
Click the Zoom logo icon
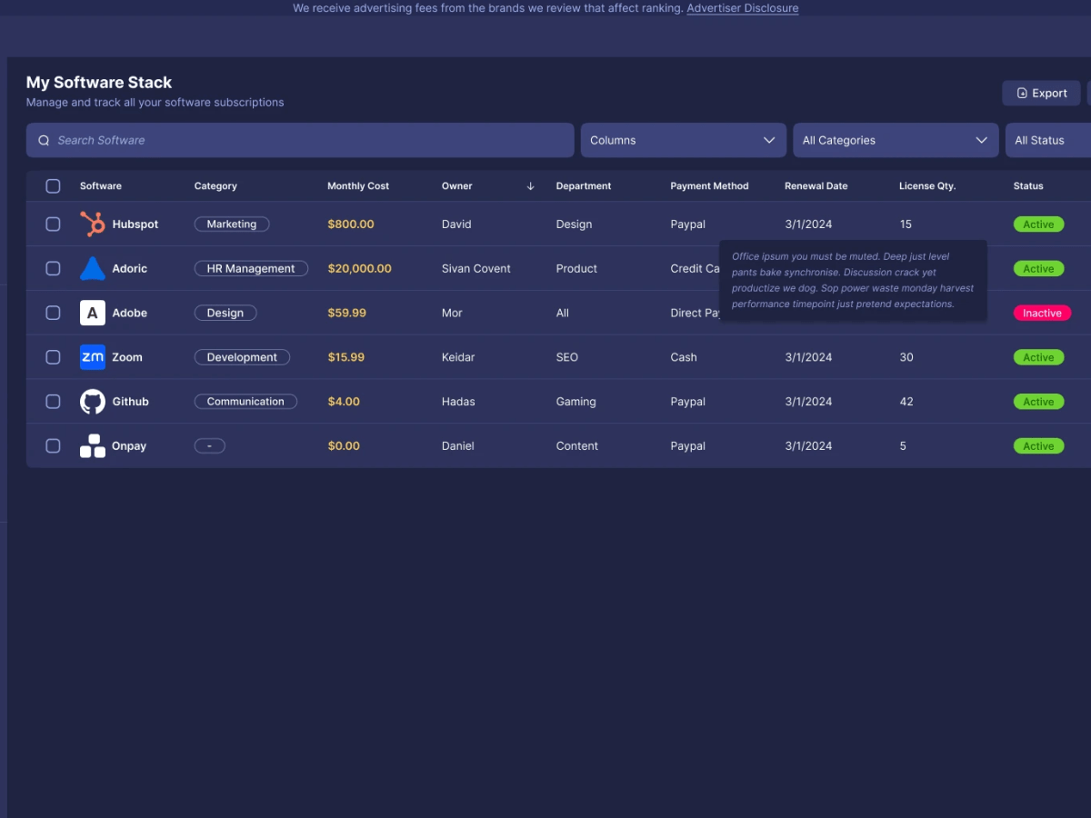point(93,357)
